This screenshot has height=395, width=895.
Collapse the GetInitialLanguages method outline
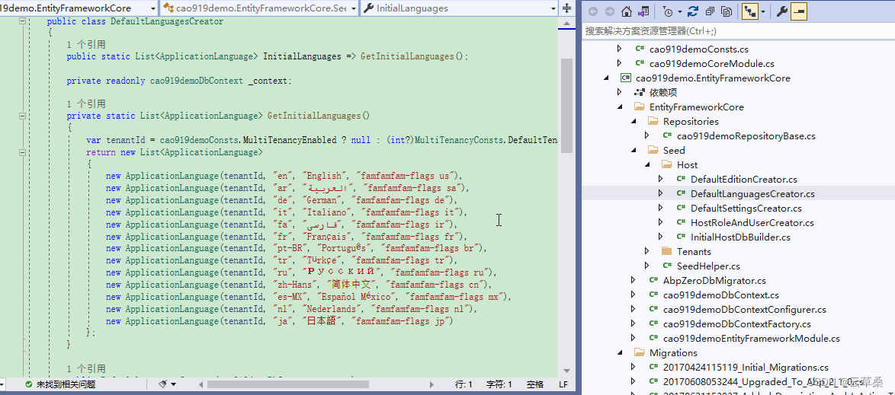coord(23,116)
